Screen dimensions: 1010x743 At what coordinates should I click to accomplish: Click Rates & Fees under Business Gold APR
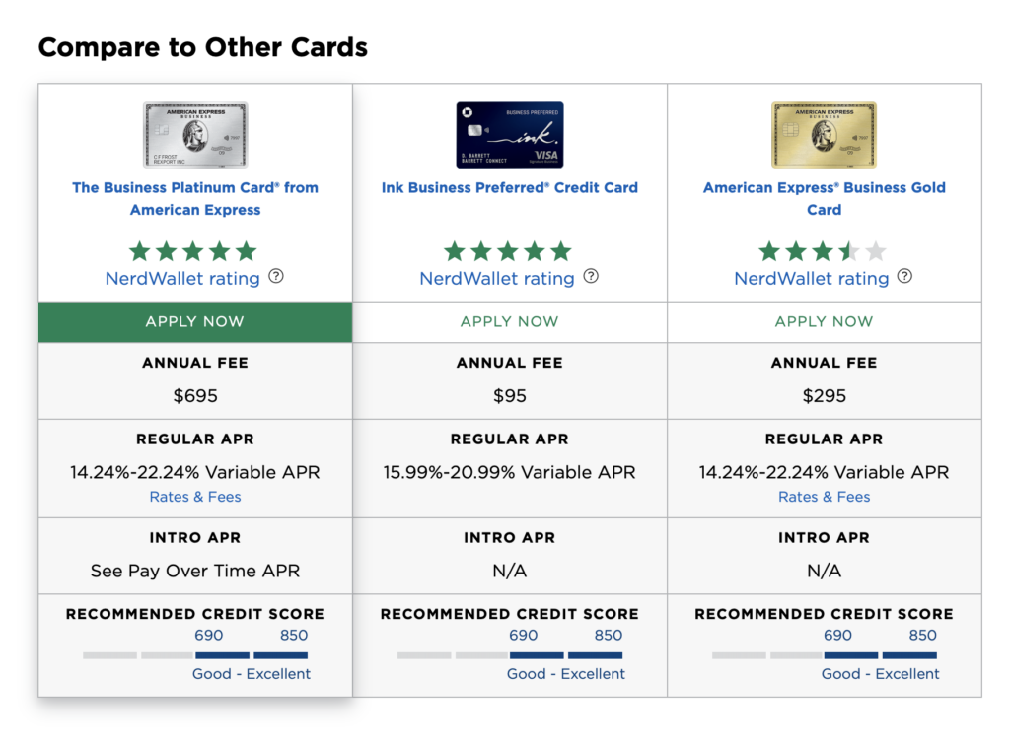click(x=824, y=497)
